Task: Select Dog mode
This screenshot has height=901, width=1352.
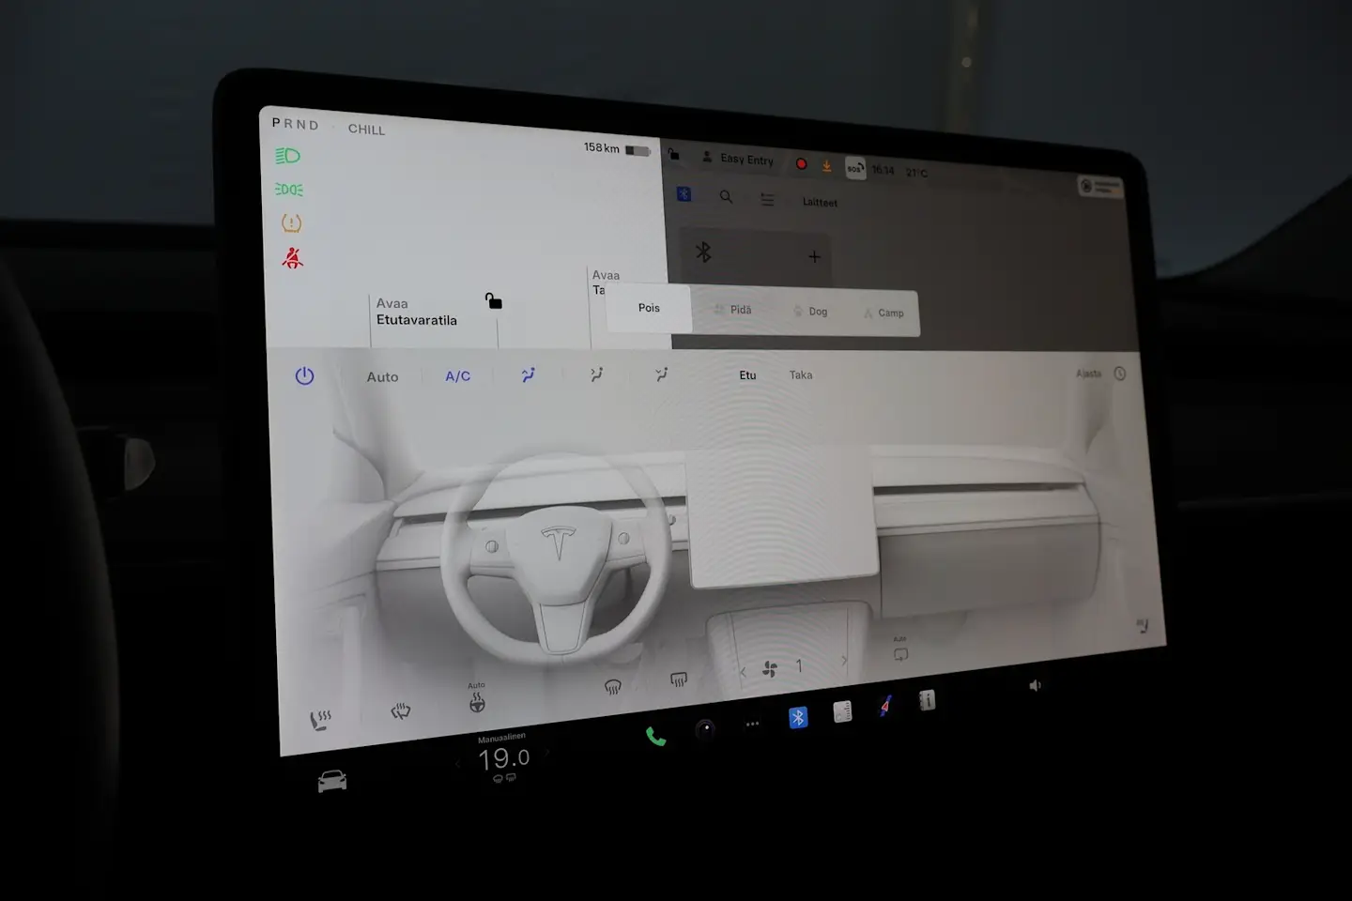Action: (x=811, y=312)
